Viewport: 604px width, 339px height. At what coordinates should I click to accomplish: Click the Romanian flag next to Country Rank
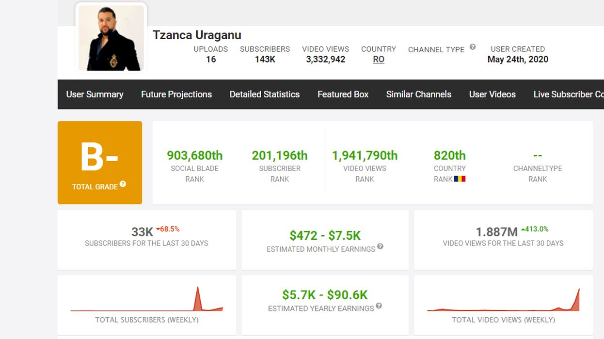tap(460, 179)
